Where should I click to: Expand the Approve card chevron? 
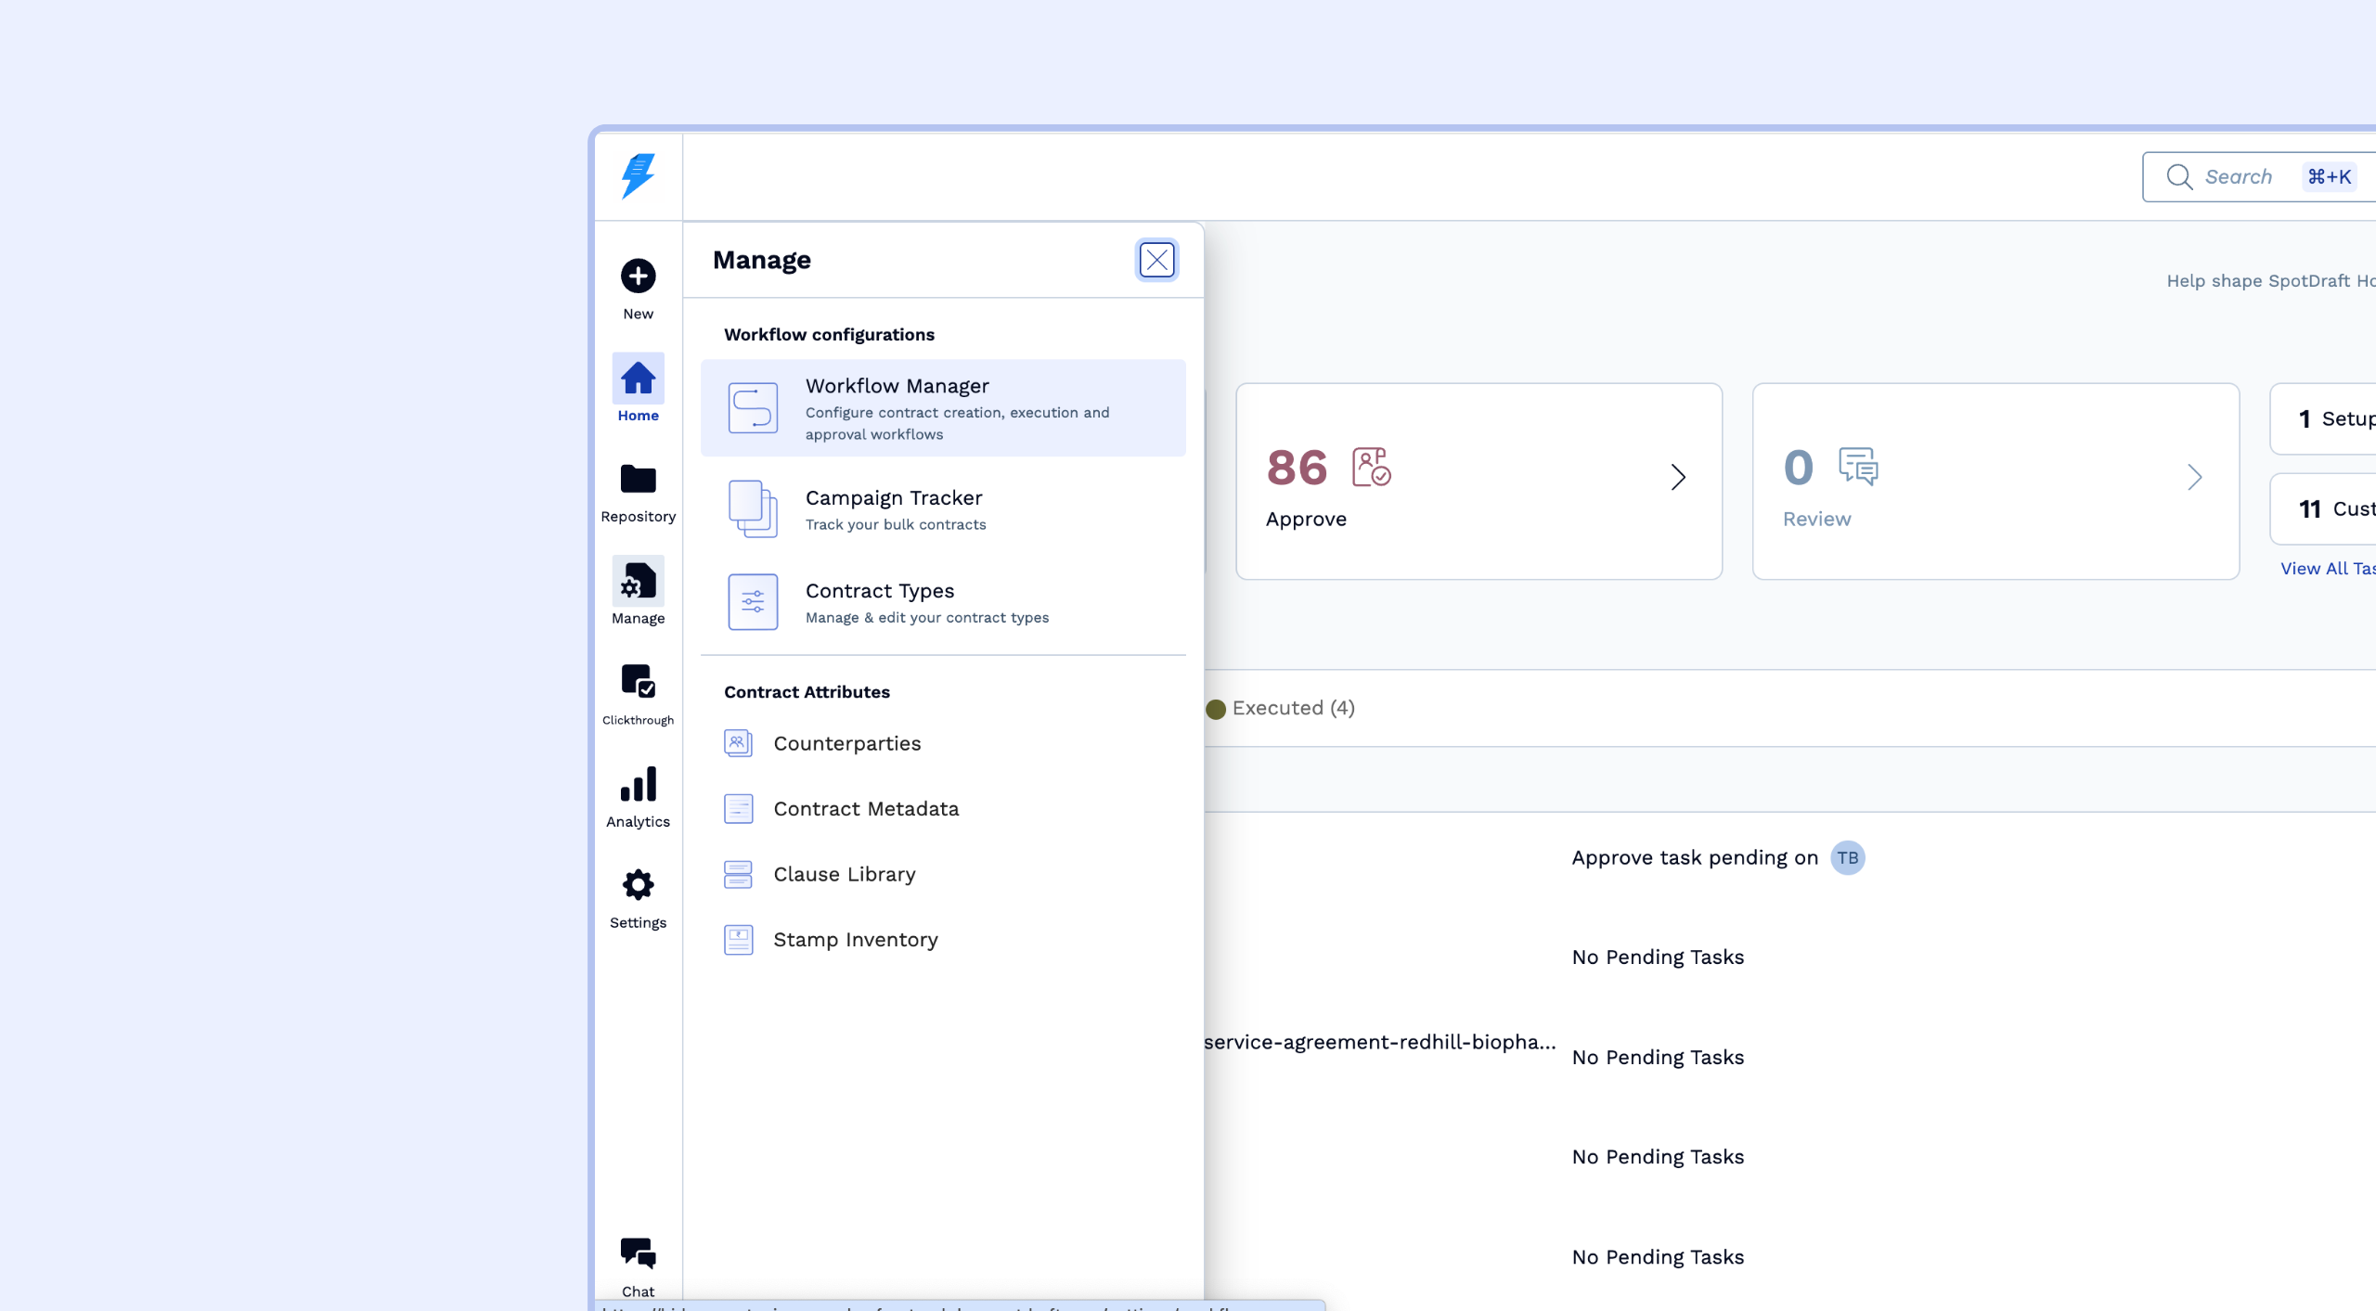tap(1677, 477)
